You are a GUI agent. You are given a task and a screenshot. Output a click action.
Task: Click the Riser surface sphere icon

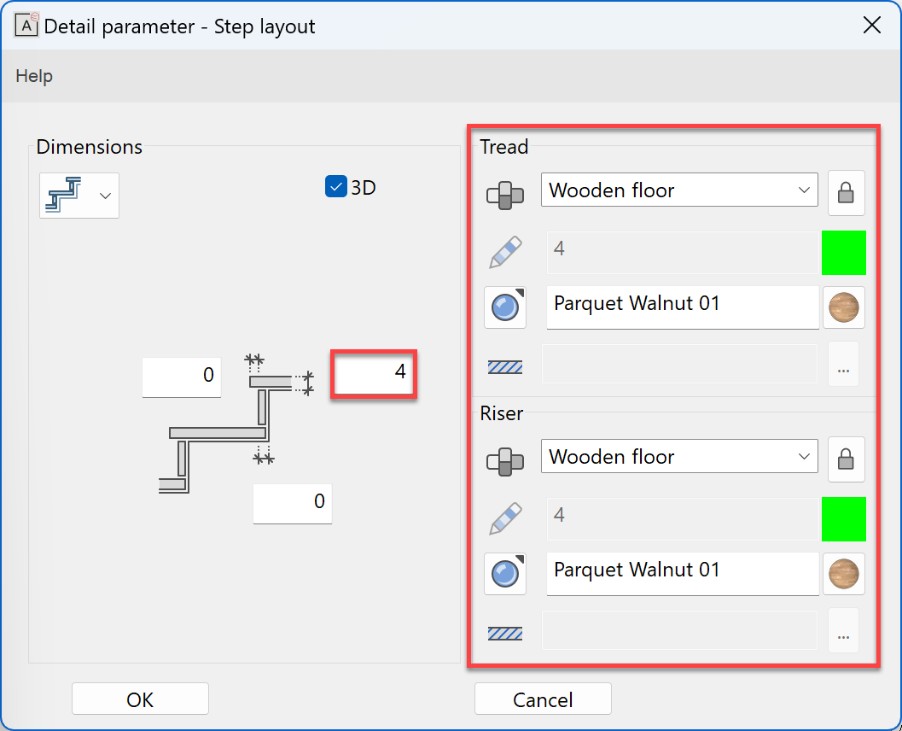click(505, 573)
